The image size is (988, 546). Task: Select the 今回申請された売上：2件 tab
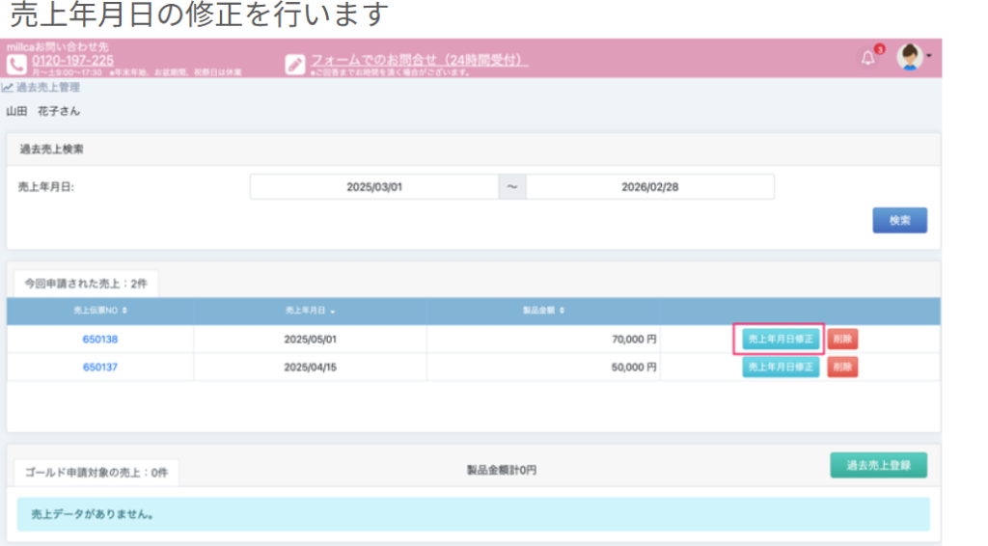tap(83, 283)
